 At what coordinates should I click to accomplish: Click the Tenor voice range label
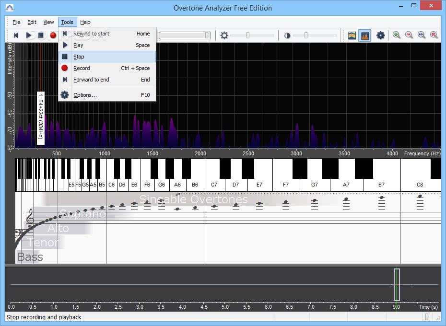44,243
